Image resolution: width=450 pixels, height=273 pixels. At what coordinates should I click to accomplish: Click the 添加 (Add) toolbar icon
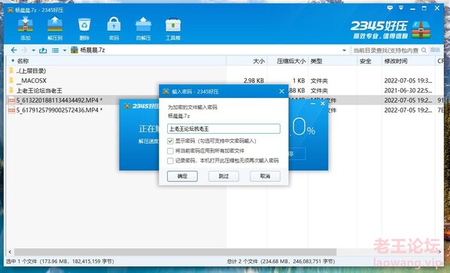[26, 28]
